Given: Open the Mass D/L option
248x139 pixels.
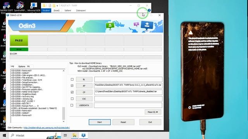Looking at the screenshot, I should pos(153,112).
